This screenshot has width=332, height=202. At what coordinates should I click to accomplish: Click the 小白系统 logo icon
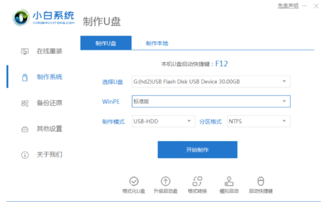pos(21,19)
